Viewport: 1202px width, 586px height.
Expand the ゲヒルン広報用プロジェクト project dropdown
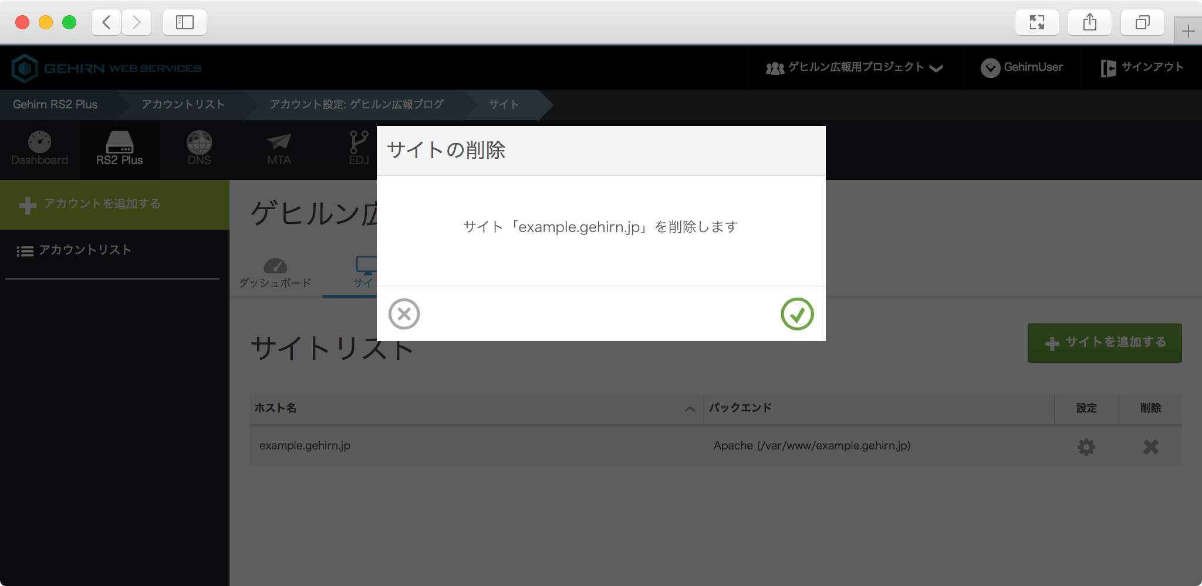[855, 68]
